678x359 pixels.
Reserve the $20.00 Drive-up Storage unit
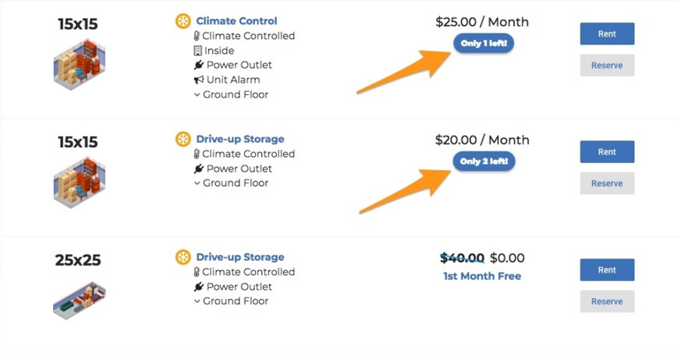(x=606, y=183)
